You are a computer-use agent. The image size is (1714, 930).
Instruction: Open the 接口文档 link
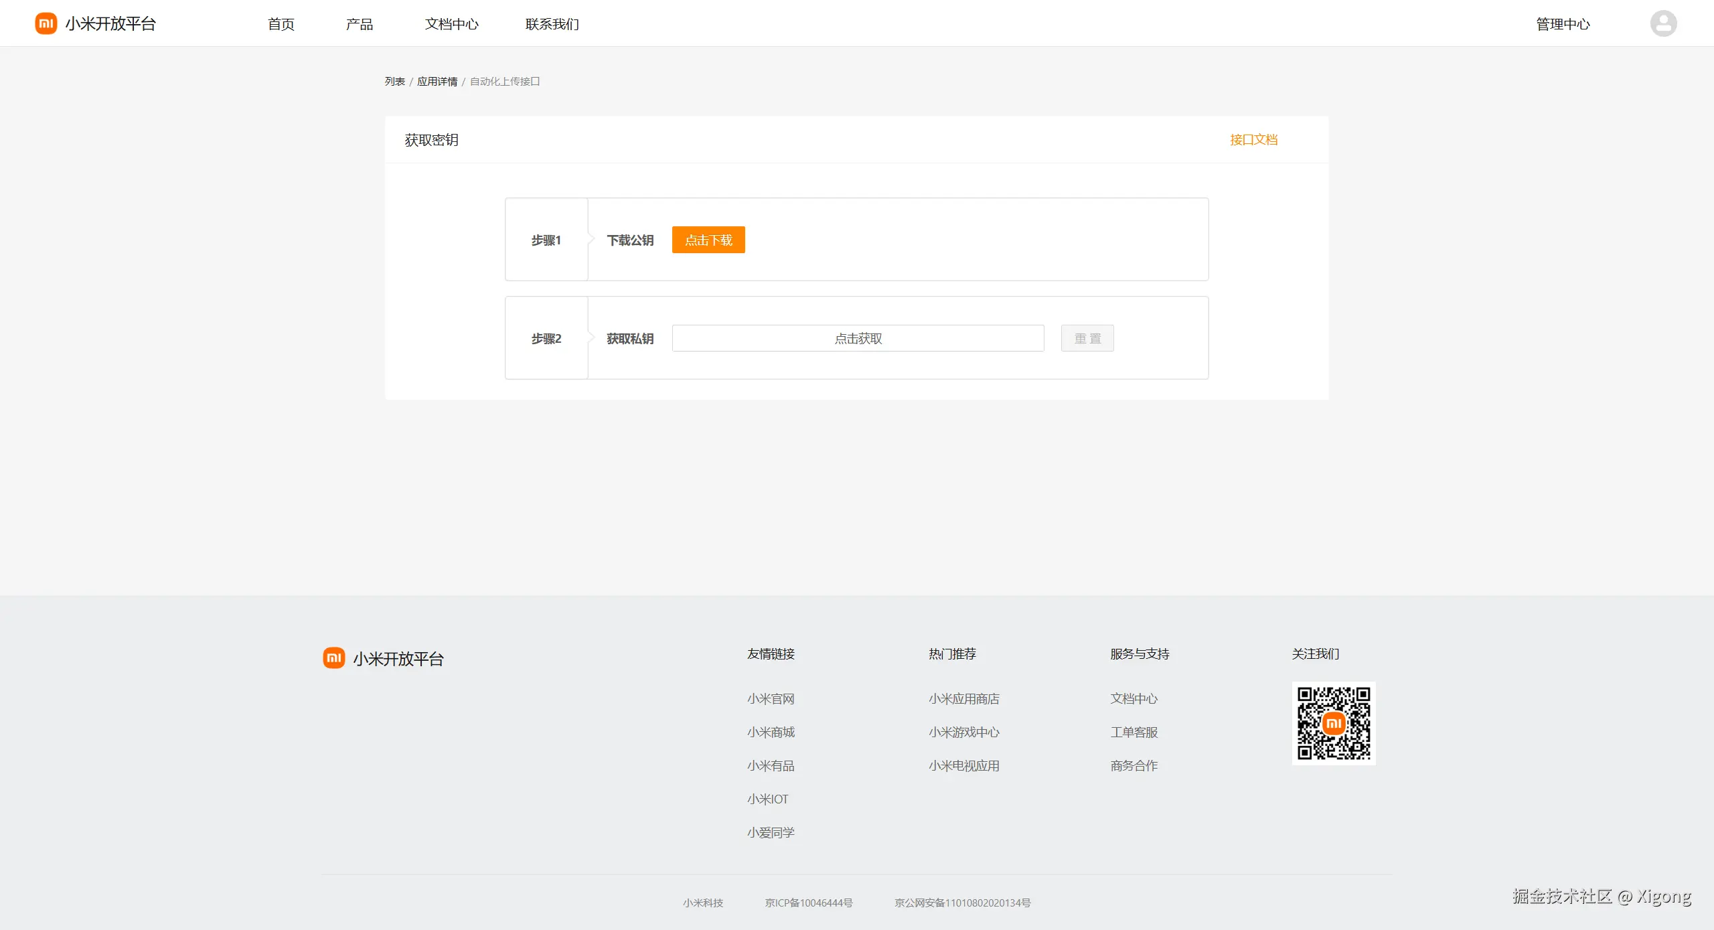[x=1253, y=139]
